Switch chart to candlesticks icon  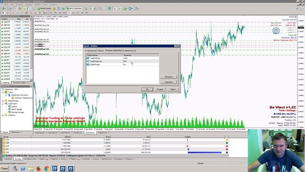[x=91, y=9]
